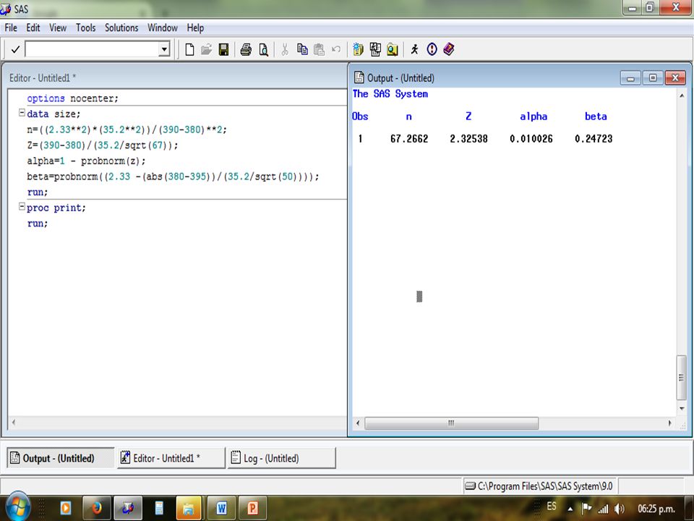Open the File menu

[11, 28]
